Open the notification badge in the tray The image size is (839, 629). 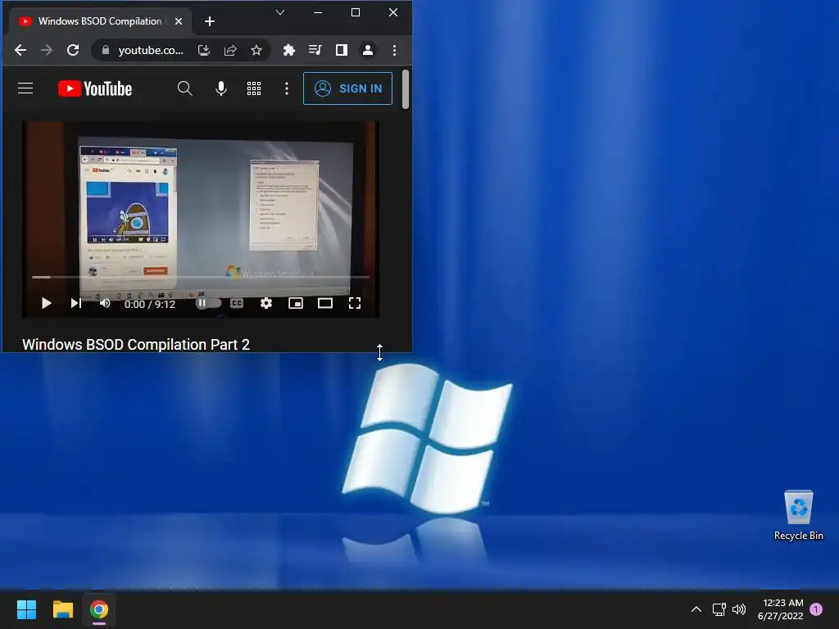[x=816, y=609]
